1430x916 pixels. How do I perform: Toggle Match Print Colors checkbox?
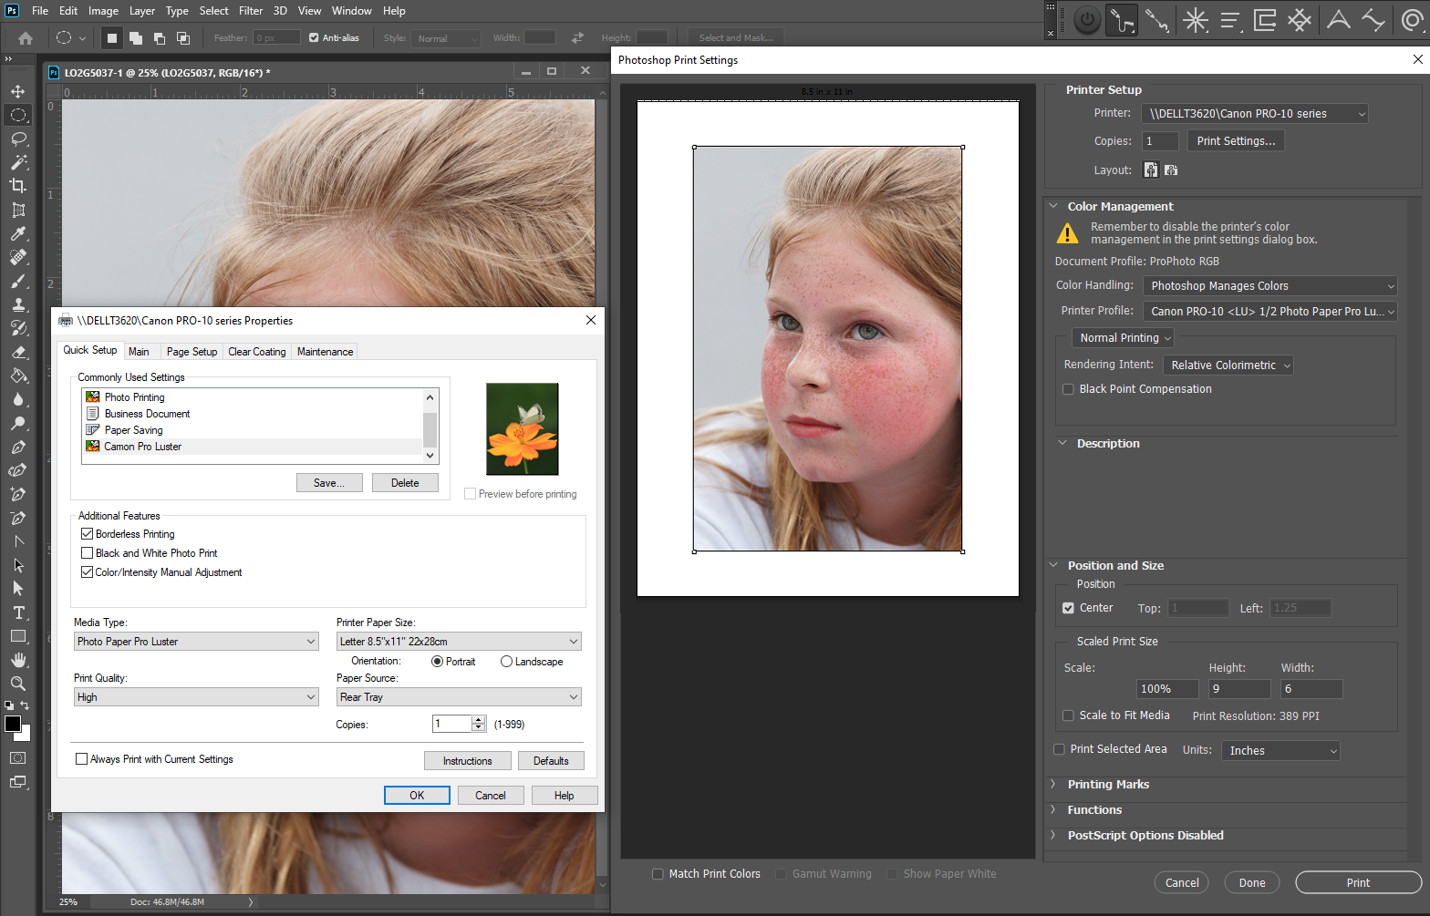658,874
